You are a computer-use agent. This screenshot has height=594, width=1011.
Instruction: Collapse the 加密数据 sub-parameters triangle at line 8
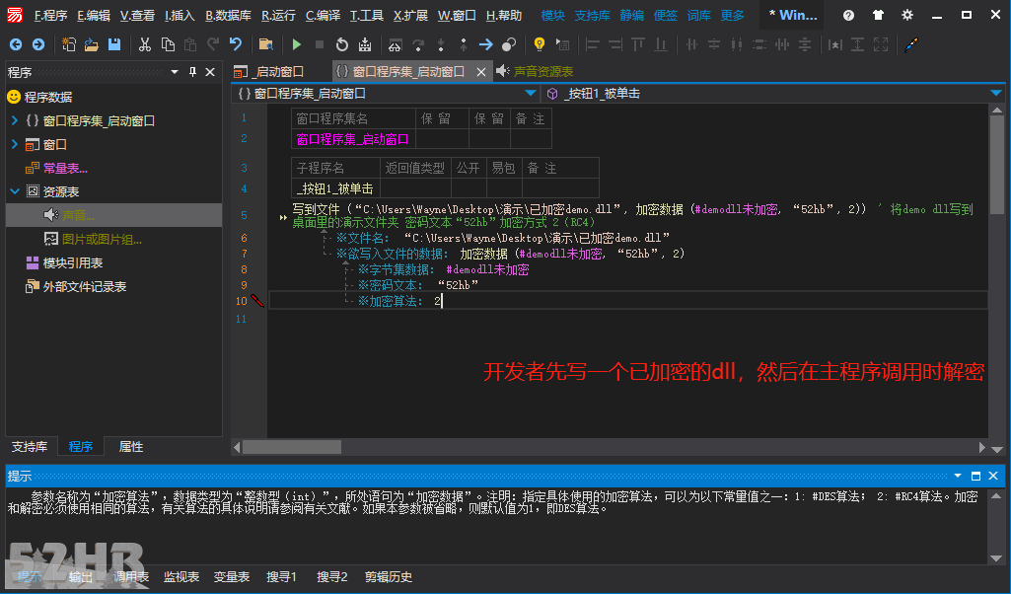[x=345, y=263]
